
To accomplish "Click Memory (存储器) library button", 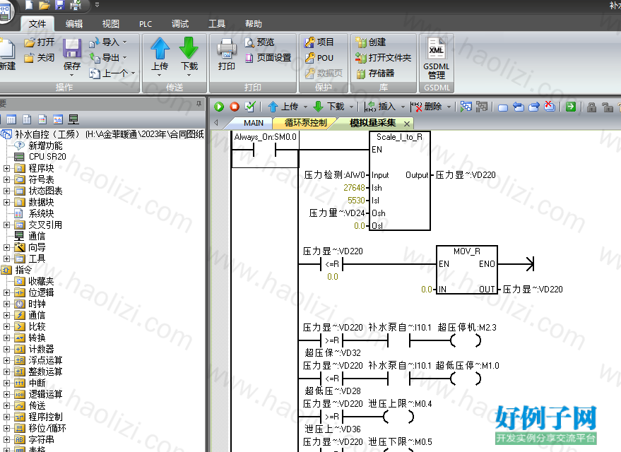I will [x=375, y=73].
